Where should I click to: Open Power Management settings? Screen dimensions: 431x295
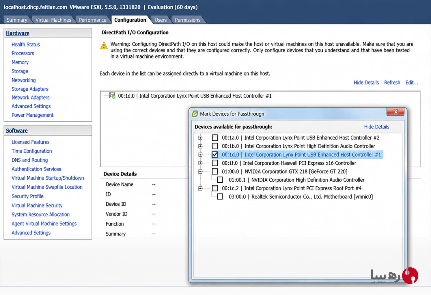(x=33, y=115)
